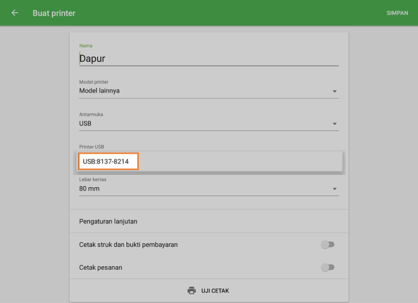Go back using the arrow icon
Viewport: 418px width, 303px height.
[x=14, y=13]
